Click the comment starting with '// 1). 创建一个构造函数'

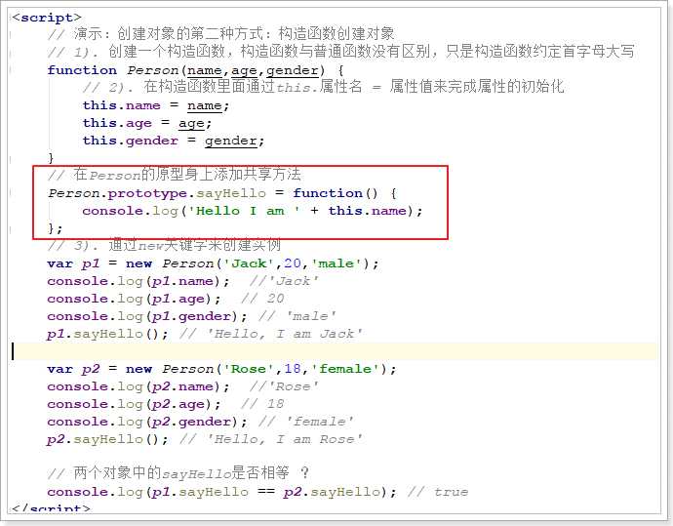(x=340, y=51)
